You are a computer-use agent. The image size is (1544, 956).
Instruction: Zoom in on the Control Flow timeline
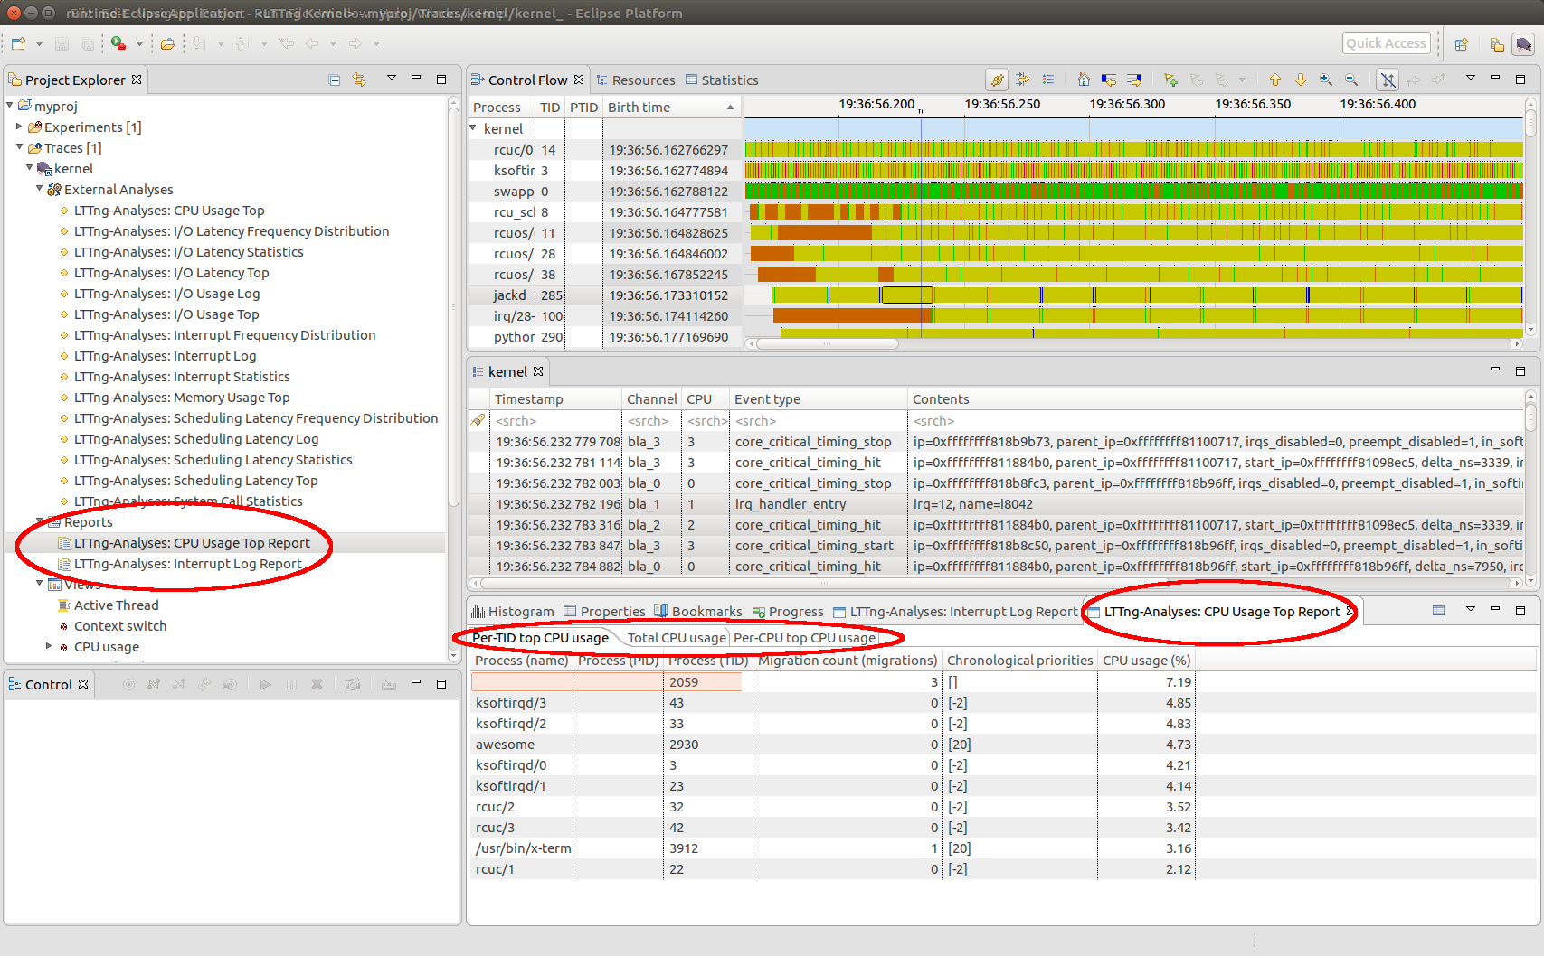pos(1326,80)
